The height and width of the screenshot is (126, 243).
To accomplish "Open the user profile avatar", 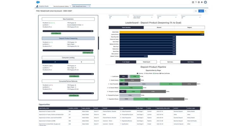I will pos(205,2).
